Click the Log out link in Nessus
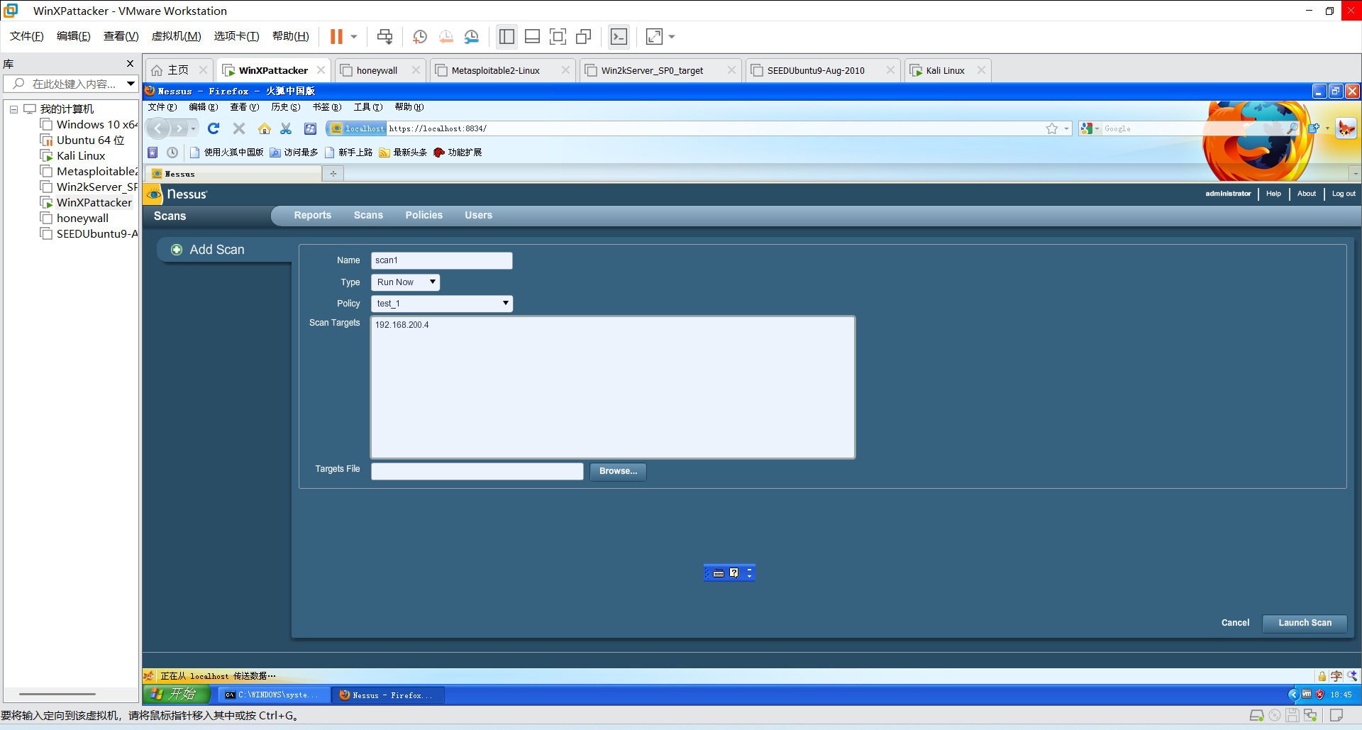 pyautogui.click(x=1344, y=194)
